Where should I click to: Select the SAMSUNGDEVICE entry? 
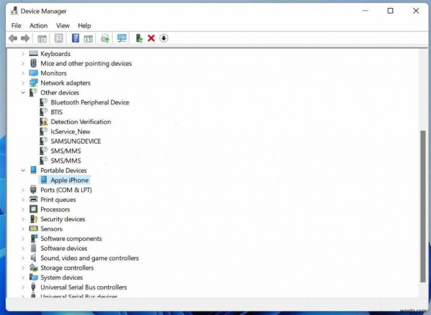[x=77, y=141]
